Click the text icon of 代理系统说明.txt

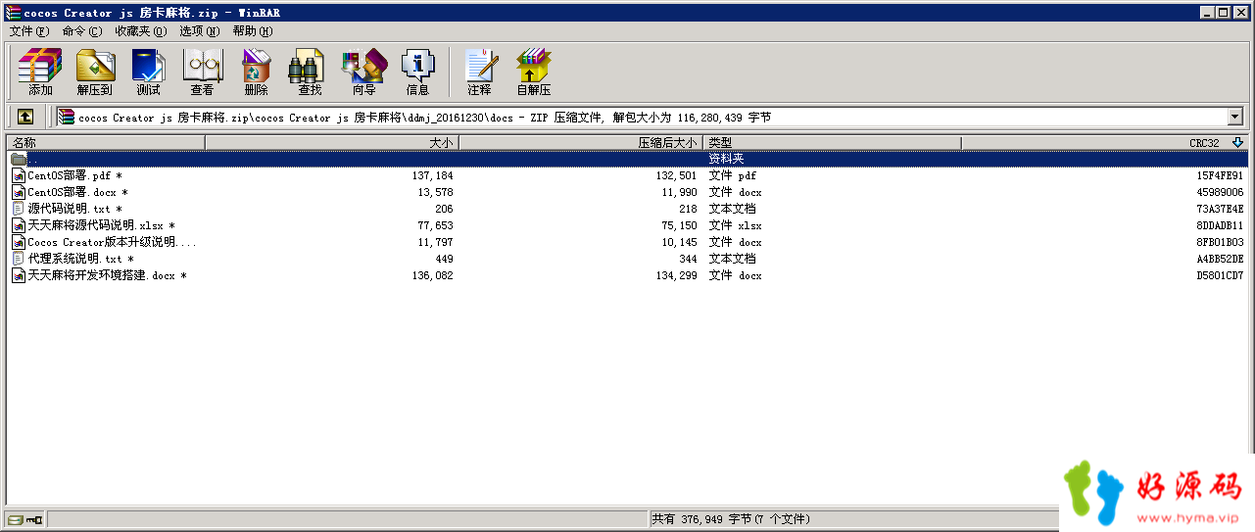pyautogui.click(x=19, y=259)
